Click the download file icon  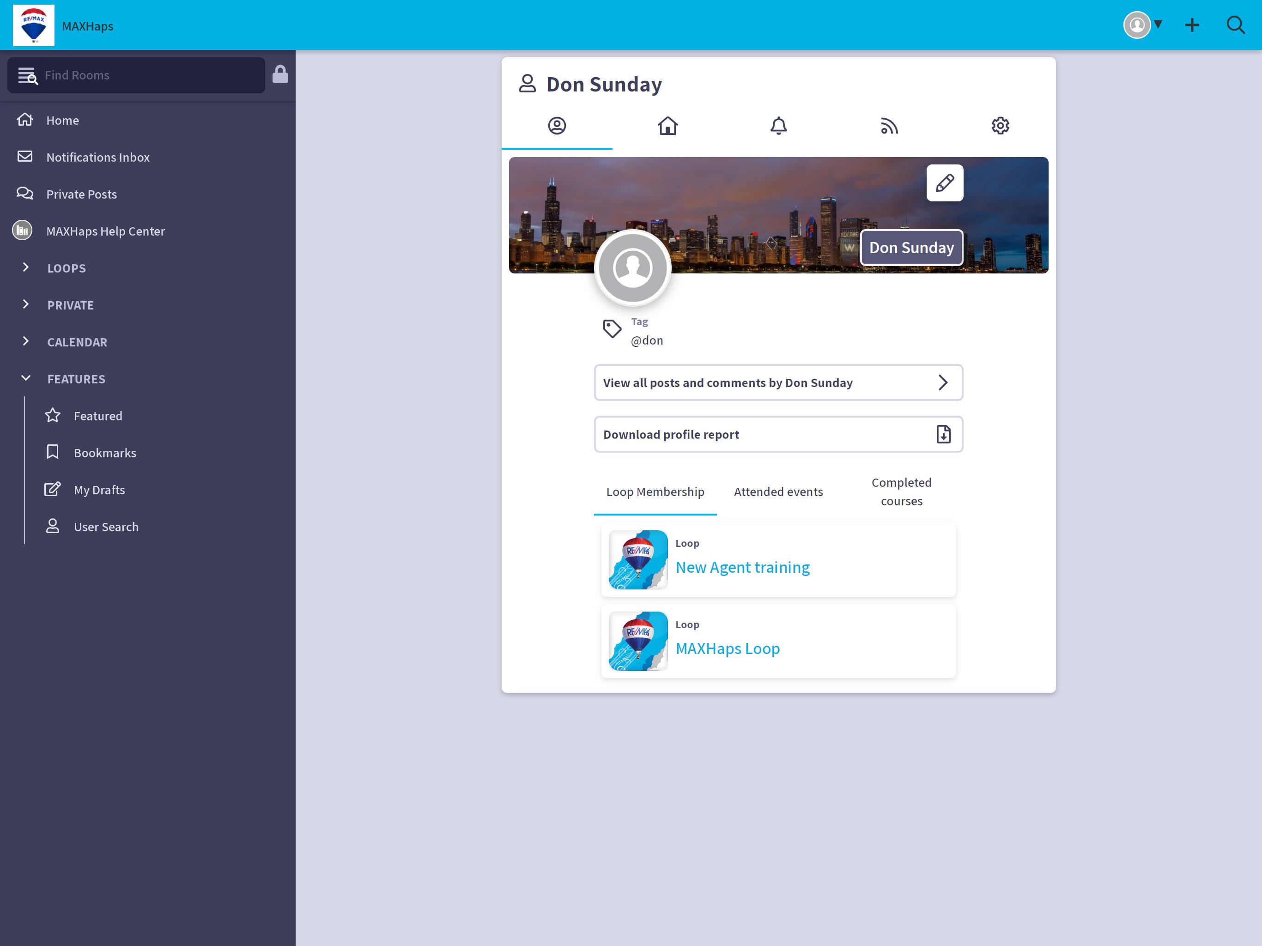[x=944, y=435]
